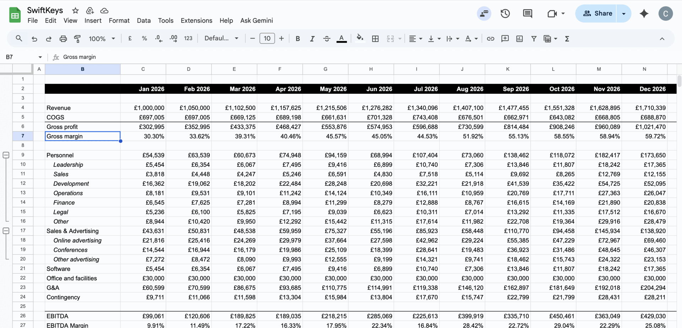The height and width of the screenshot is (328, 682).
Task: Collapse the Sales & Advertising row group
Action: 6,231
